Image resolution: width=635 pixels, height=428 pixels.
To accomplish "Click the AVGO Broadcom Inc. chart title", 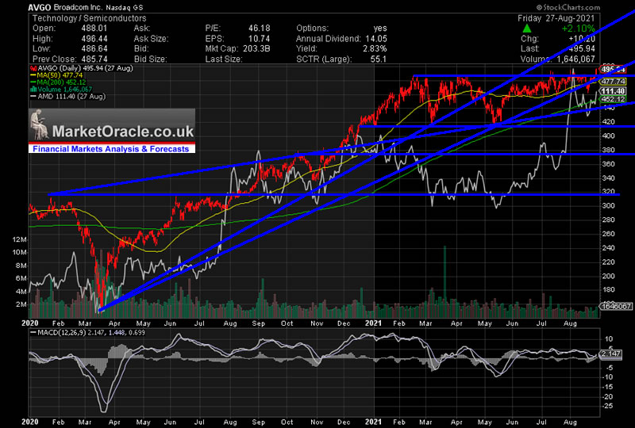I will coord(86,7).
